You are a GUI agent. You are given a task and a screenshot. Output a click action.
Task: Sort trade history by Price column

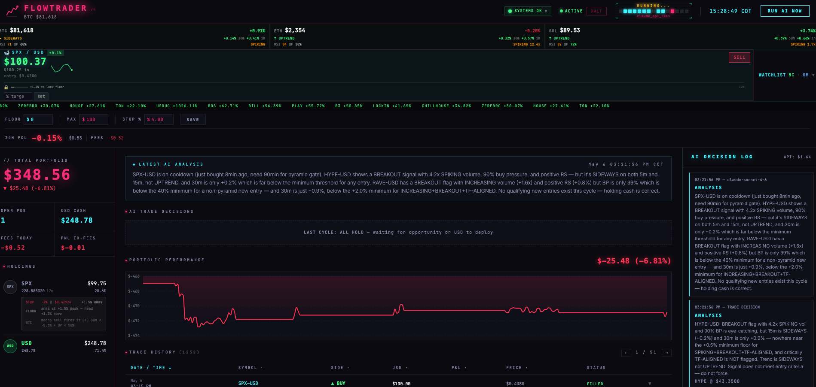517,368
